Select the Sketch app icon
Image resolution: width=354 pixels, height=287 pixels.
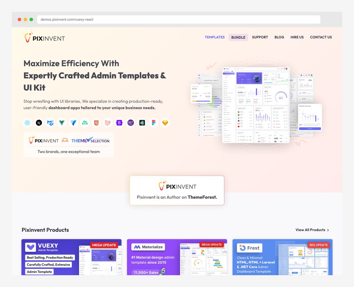165,123
